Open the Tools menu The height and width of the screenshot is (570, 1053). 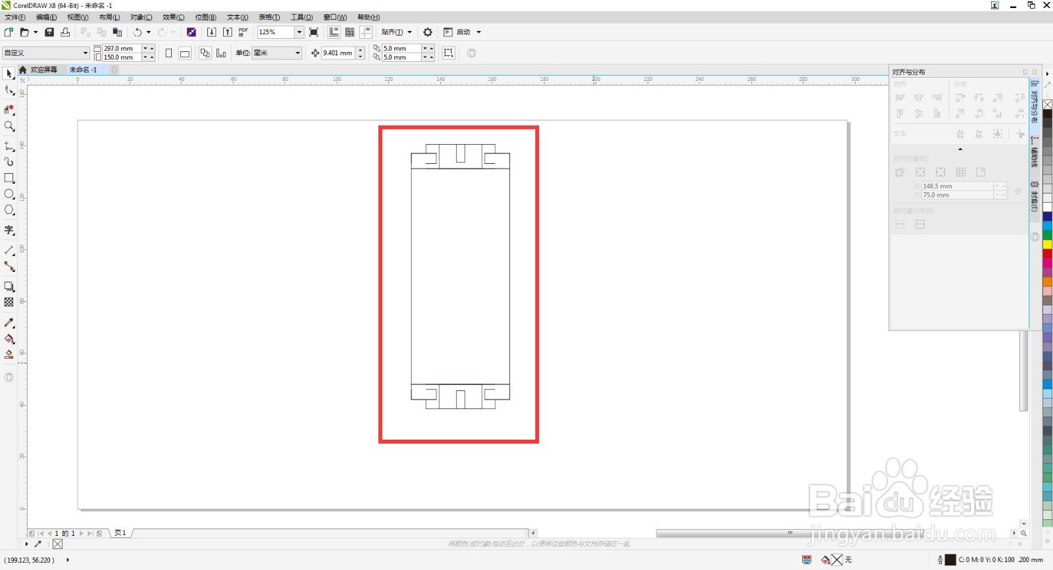tap(302, 17)
